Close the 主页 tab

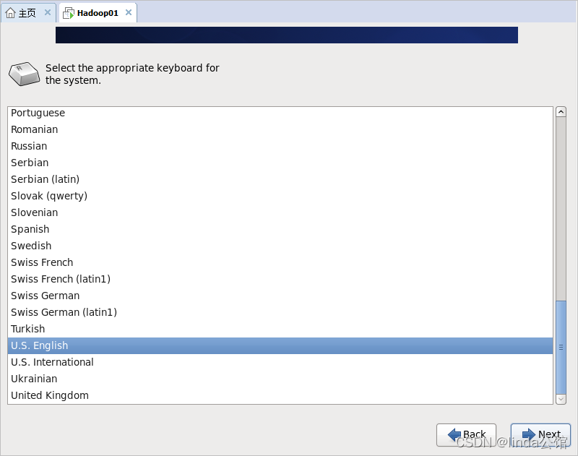(x=48, y=12)
